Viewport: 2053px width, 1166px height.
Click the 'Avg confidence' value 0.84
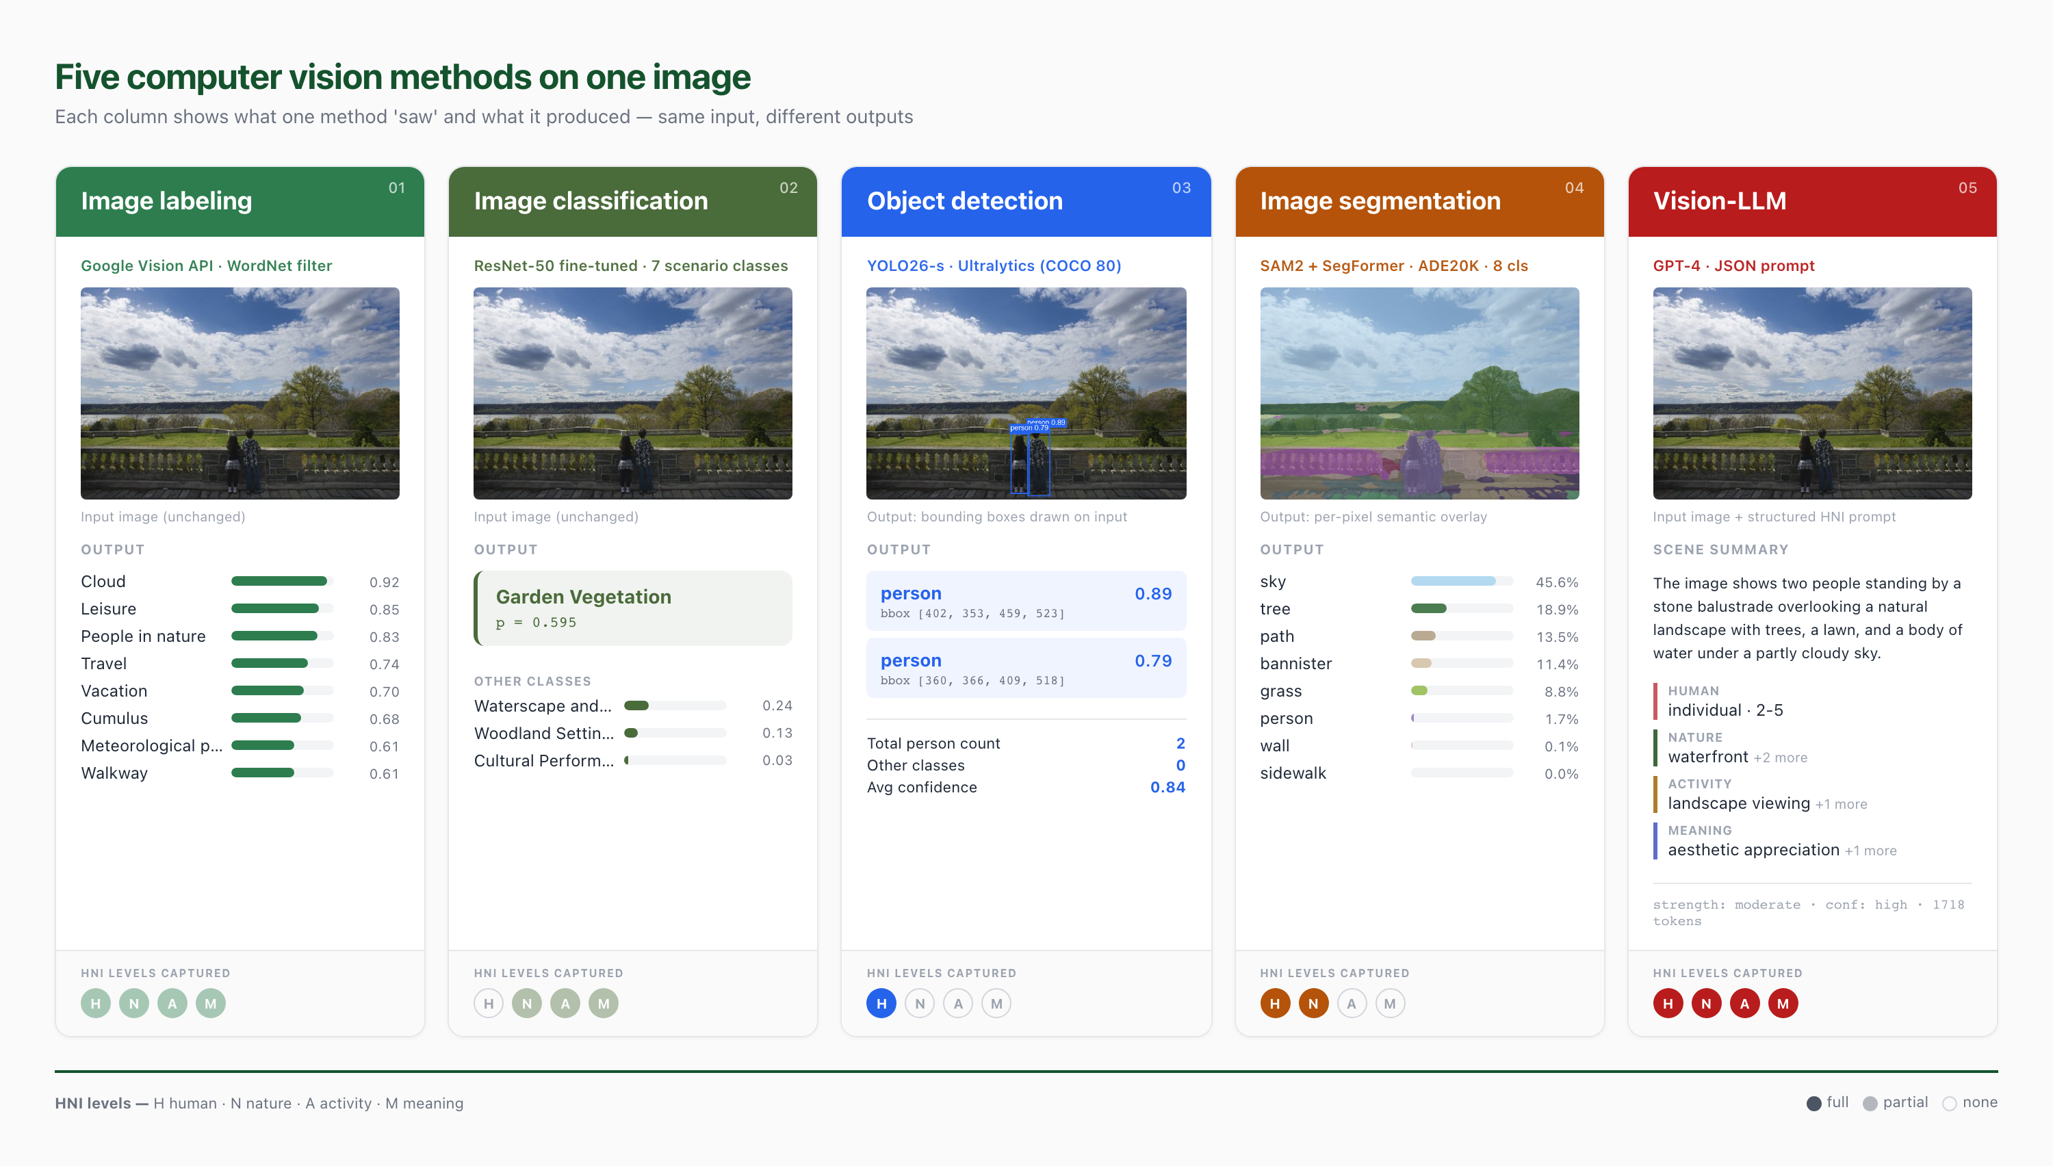(x=1168, y=787)
